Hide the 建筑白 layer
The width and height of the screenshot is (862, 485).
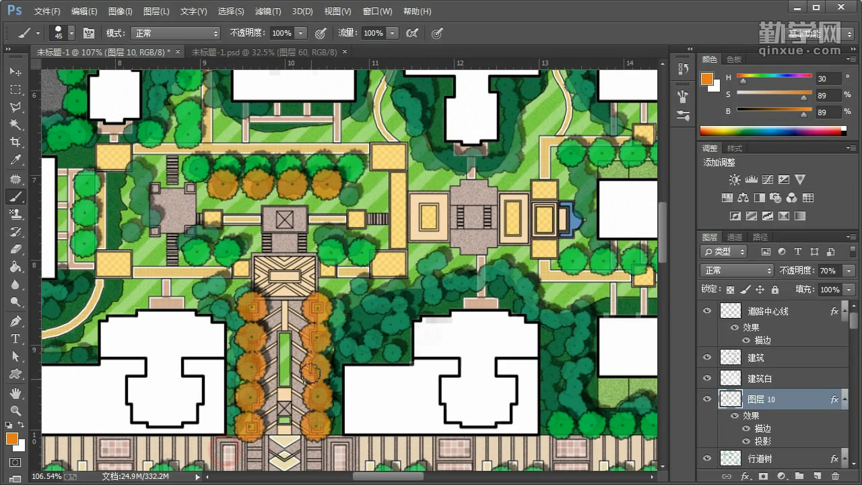(x=706, y=379)
